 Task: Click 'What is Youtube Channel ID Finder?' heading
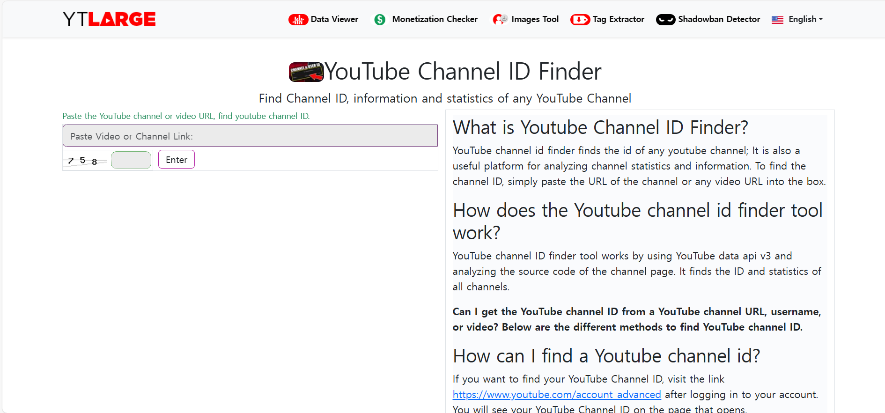pos(600,127)
